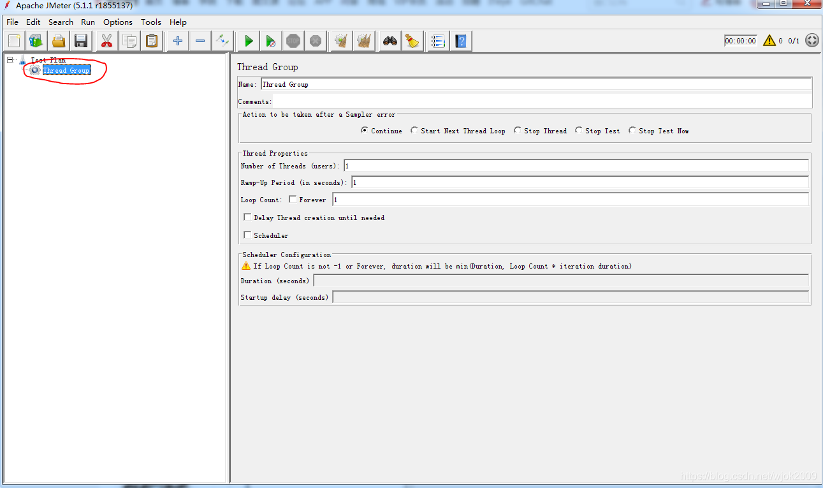Image resolution: width=823 pixels, height=488 pixels.
Task: Open the Edit menu
Action: tap(33, 22)
